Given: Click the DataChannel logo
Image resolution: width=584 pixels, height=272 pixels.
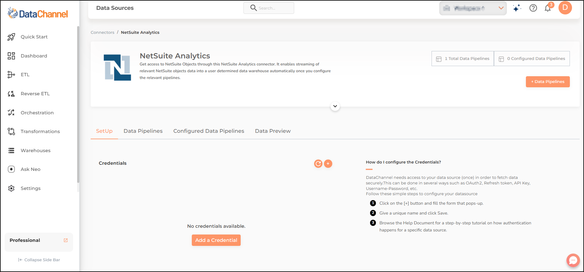Looking at the screenshot, I should (37, 13).
